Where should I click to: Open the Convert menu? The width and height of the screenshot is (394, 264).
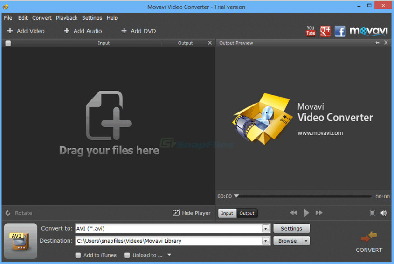[41, 18]
